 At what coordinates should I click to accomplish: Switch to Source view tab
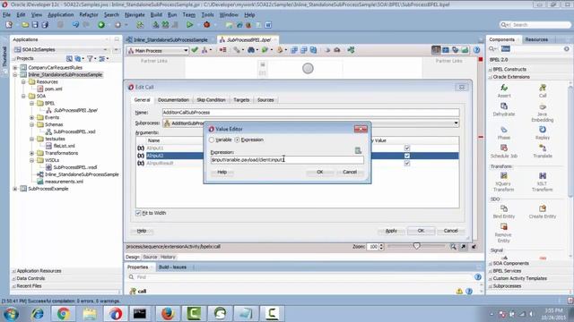coord(150,257)
